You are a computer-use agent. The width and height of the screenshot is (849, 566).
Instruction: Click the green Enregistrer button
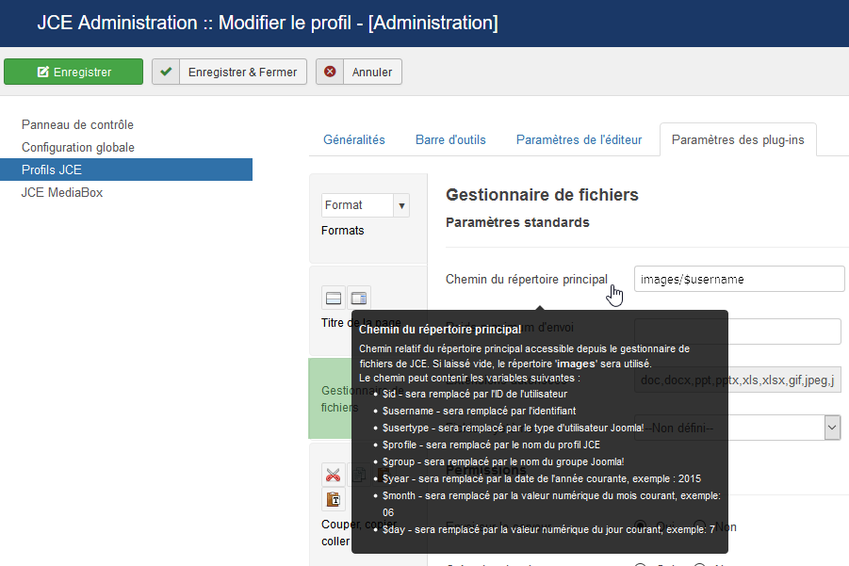(73, 72)
